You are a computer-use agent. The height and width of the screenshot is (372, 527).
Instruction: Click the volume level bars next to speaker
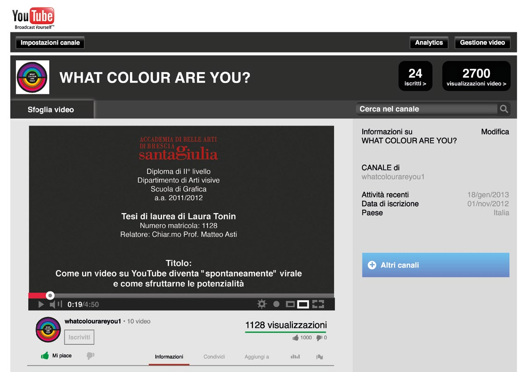[x=60, y=304]
